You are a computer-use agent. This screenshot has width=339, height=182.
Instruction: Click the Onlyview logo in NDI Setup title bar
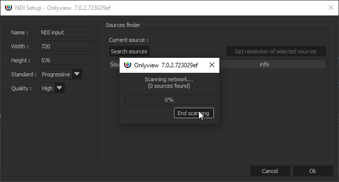tap(8, 8)
